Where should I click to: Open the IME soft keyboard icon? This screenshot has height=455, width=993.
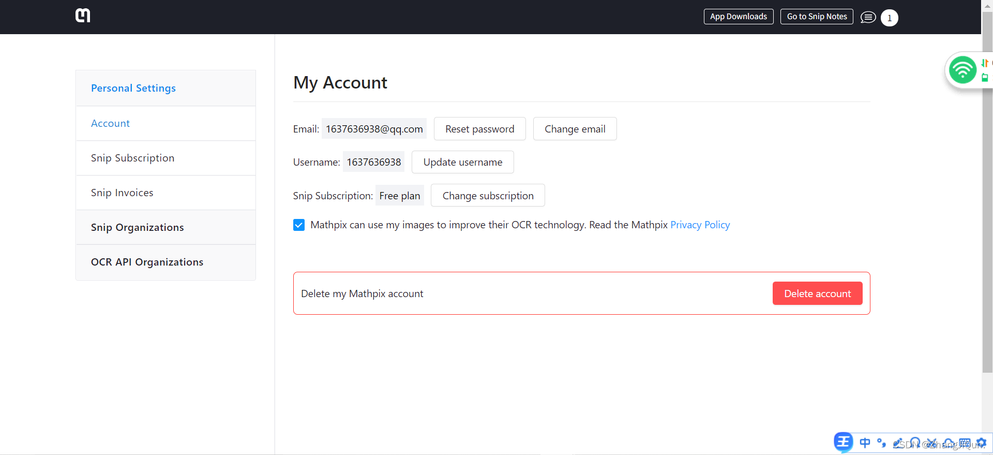[965, 443]
